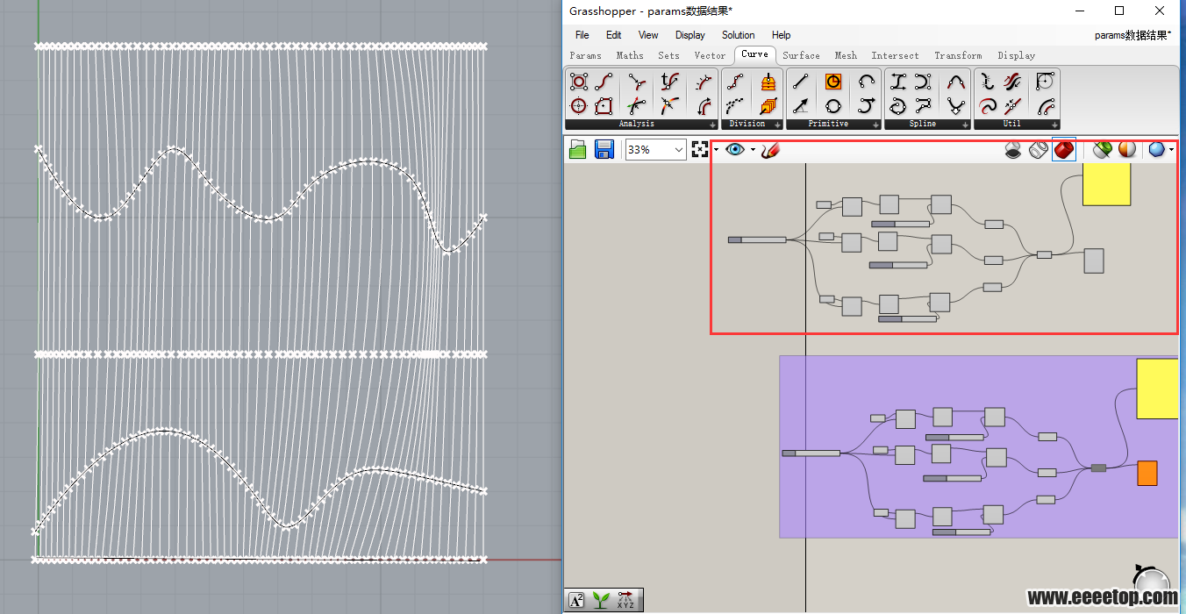Choose the target crosshair circle icon in Analysis
This screenshot has height=614, width=1186.
point(579,106)
